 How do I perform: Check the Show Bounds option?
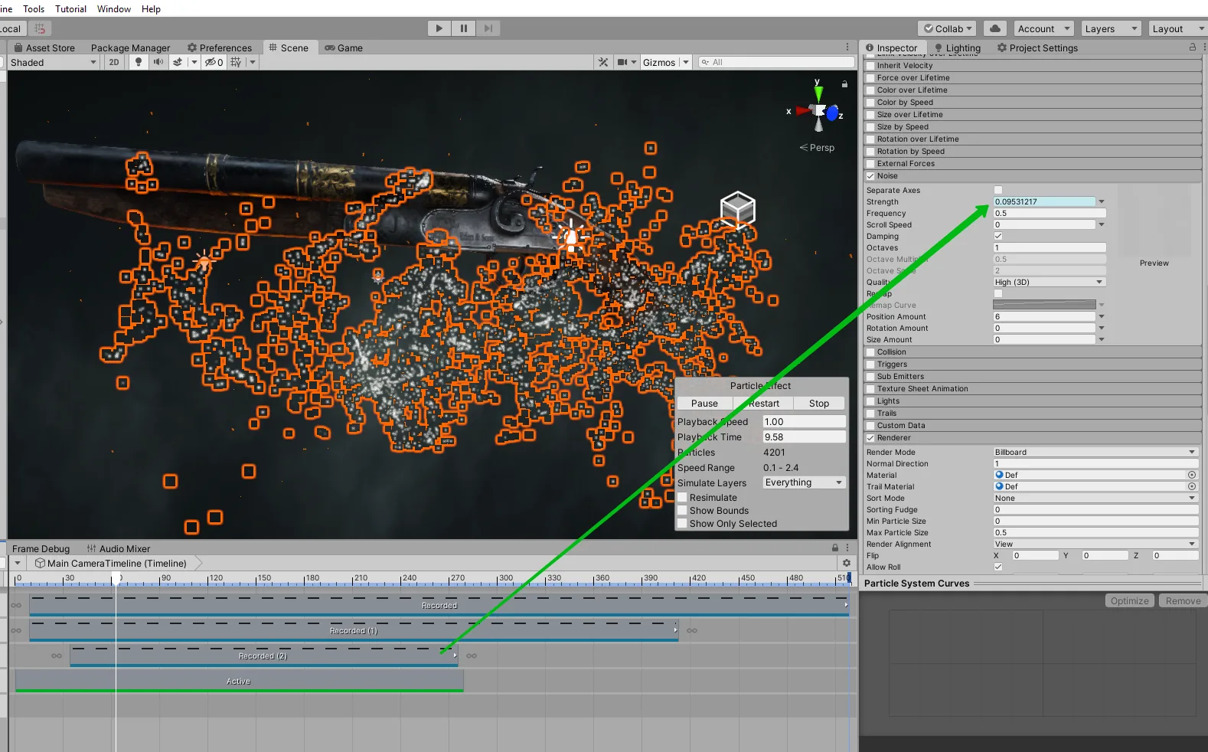click(682, 511)
